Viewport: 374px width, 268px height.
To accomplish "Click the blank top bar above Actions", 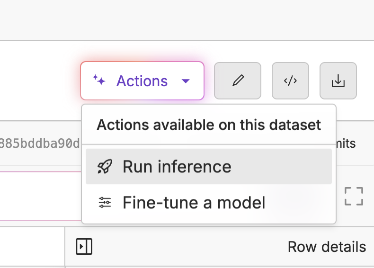I will [x=187, y=20].
